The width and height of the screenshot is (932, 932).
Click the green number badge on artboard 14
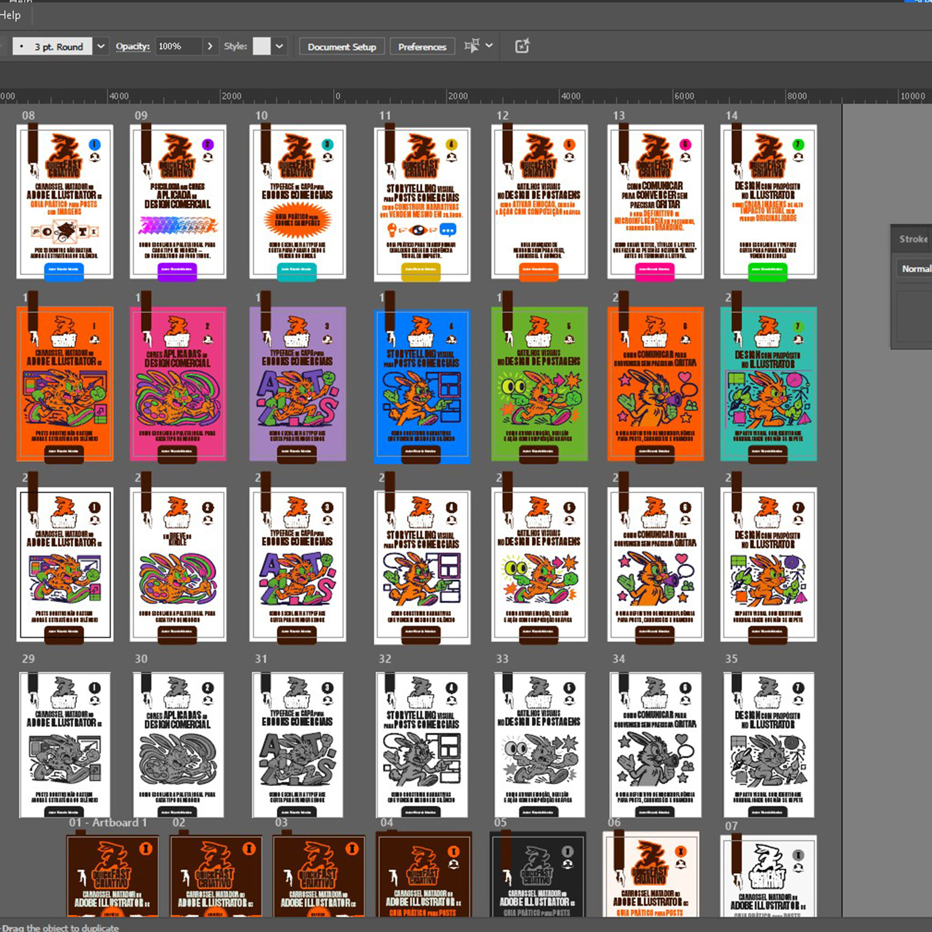[x=798, y=144]
